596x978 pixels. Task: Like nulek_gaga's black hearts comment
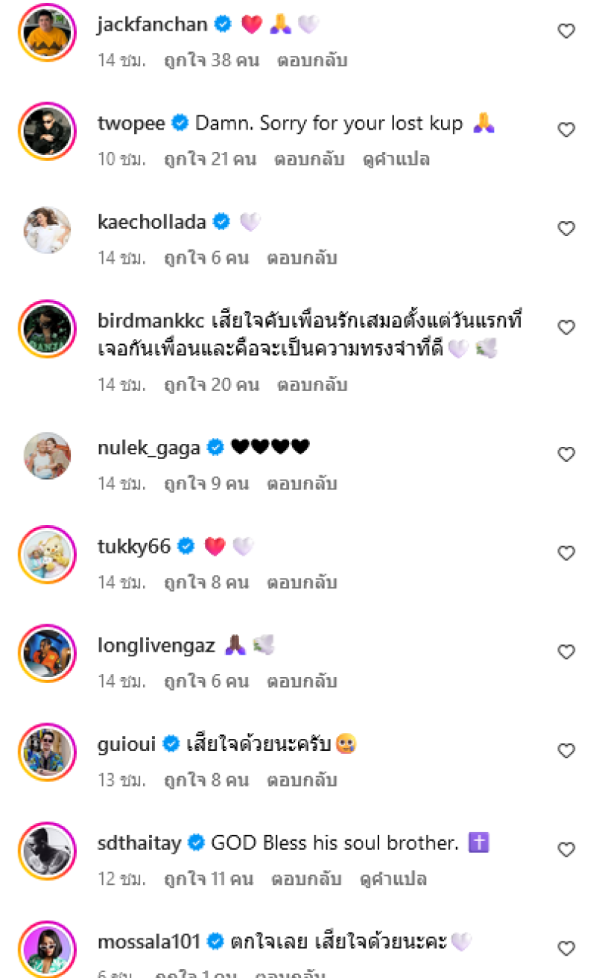coord(566,454)
